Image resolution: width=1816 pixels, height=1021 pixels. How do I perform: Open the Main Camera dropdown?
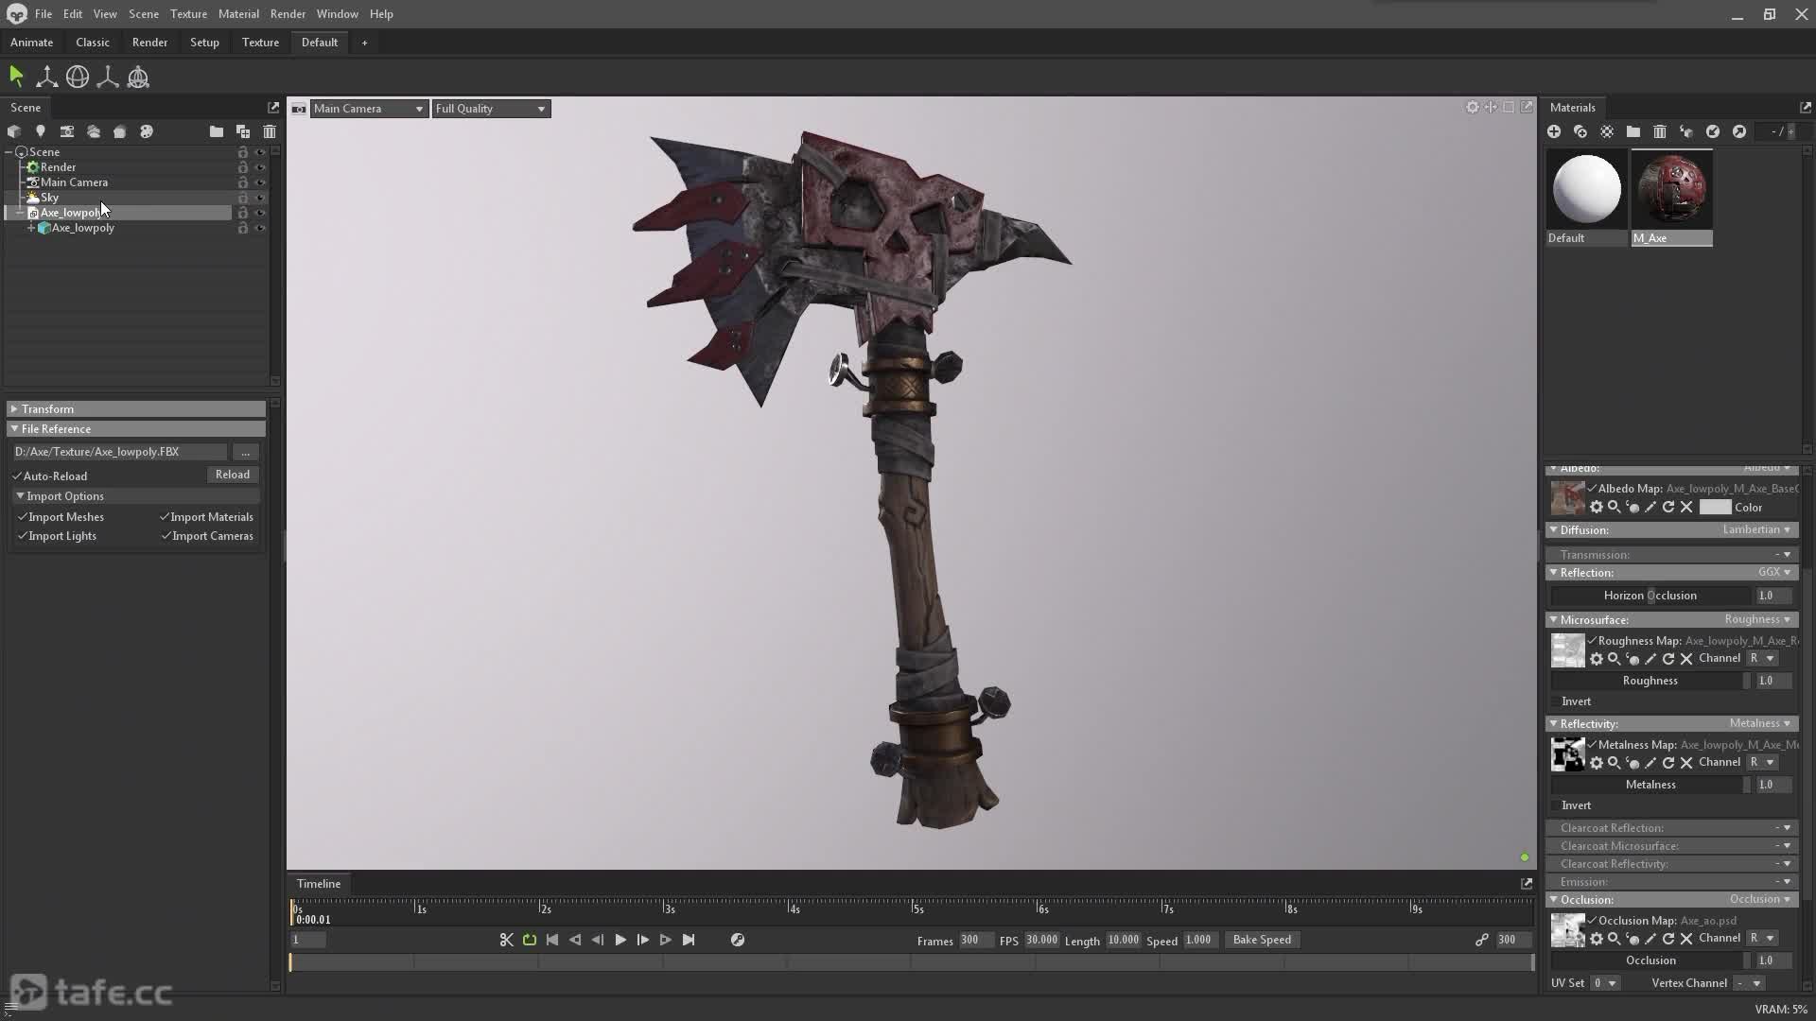pyautogui.click(x=369, y=109)
